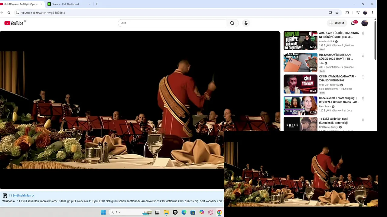This screenshot has height=217, width=387.
Task: Click the address bar URL youtube.com/watch
Action: [43, 13]
